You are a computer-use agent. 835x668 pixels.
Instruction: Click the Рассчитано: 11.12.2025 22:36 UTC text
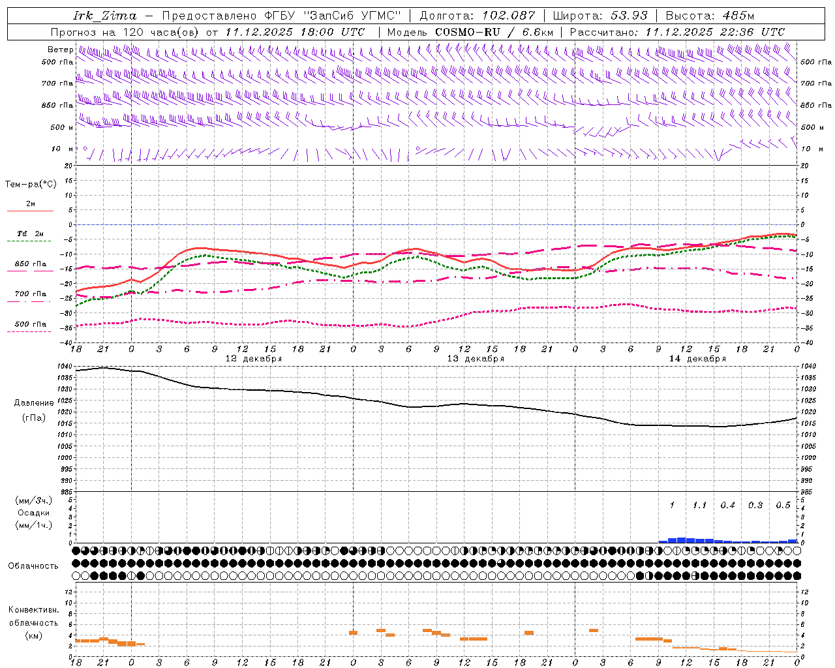pos(677,32)
